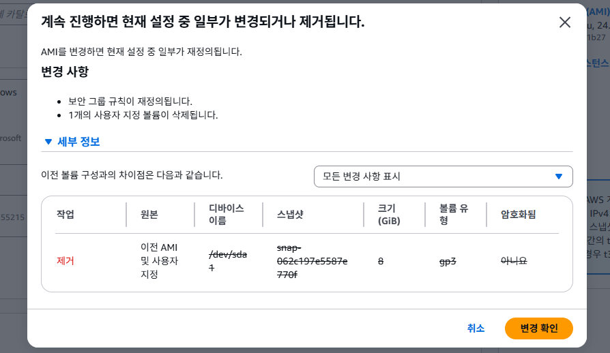Screen dimensions: 610x353
Task: Click the red 제거 action cell
Action: click(x=66, y=260)
